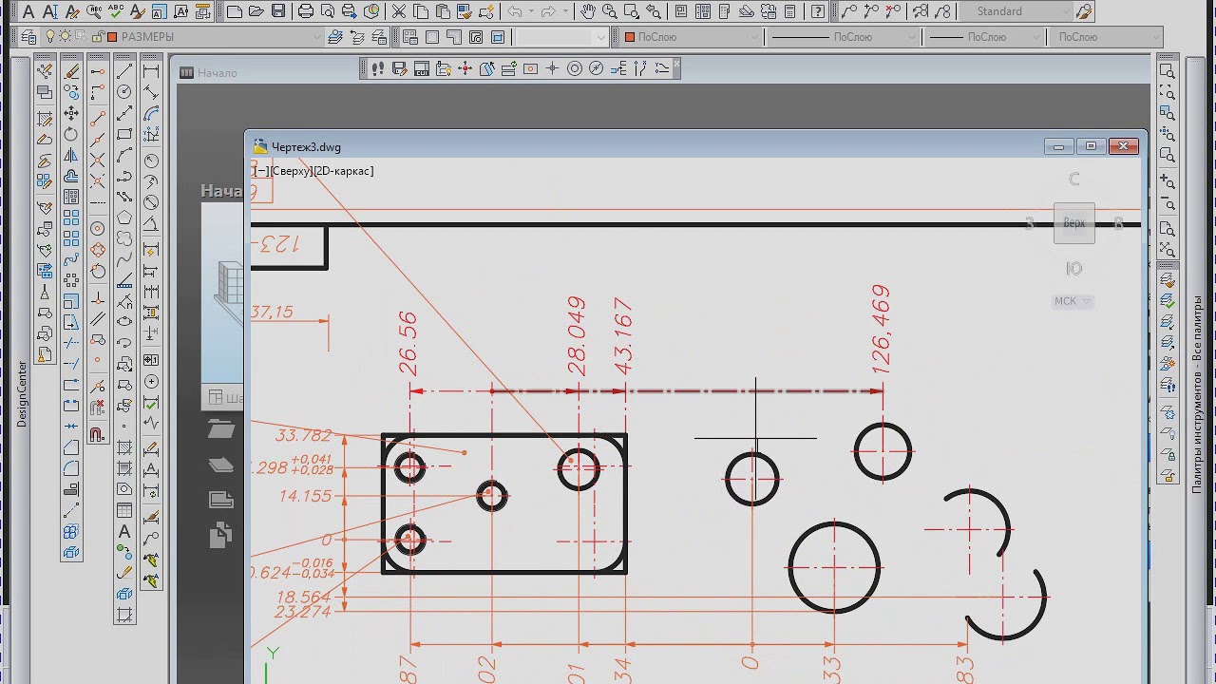Open the QuickCalc calculator
This screenshot has height=684, width=1216.
coord(790,11)
